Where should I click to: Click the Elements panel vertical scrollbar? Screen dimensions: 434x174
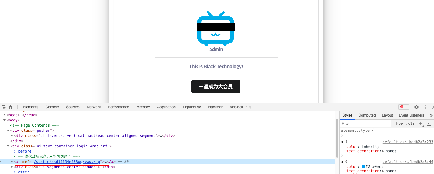point(337,138)
